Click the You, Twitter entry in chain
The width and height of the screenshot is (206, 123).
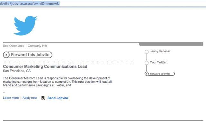pyautogui.click(x=158, y=62)
